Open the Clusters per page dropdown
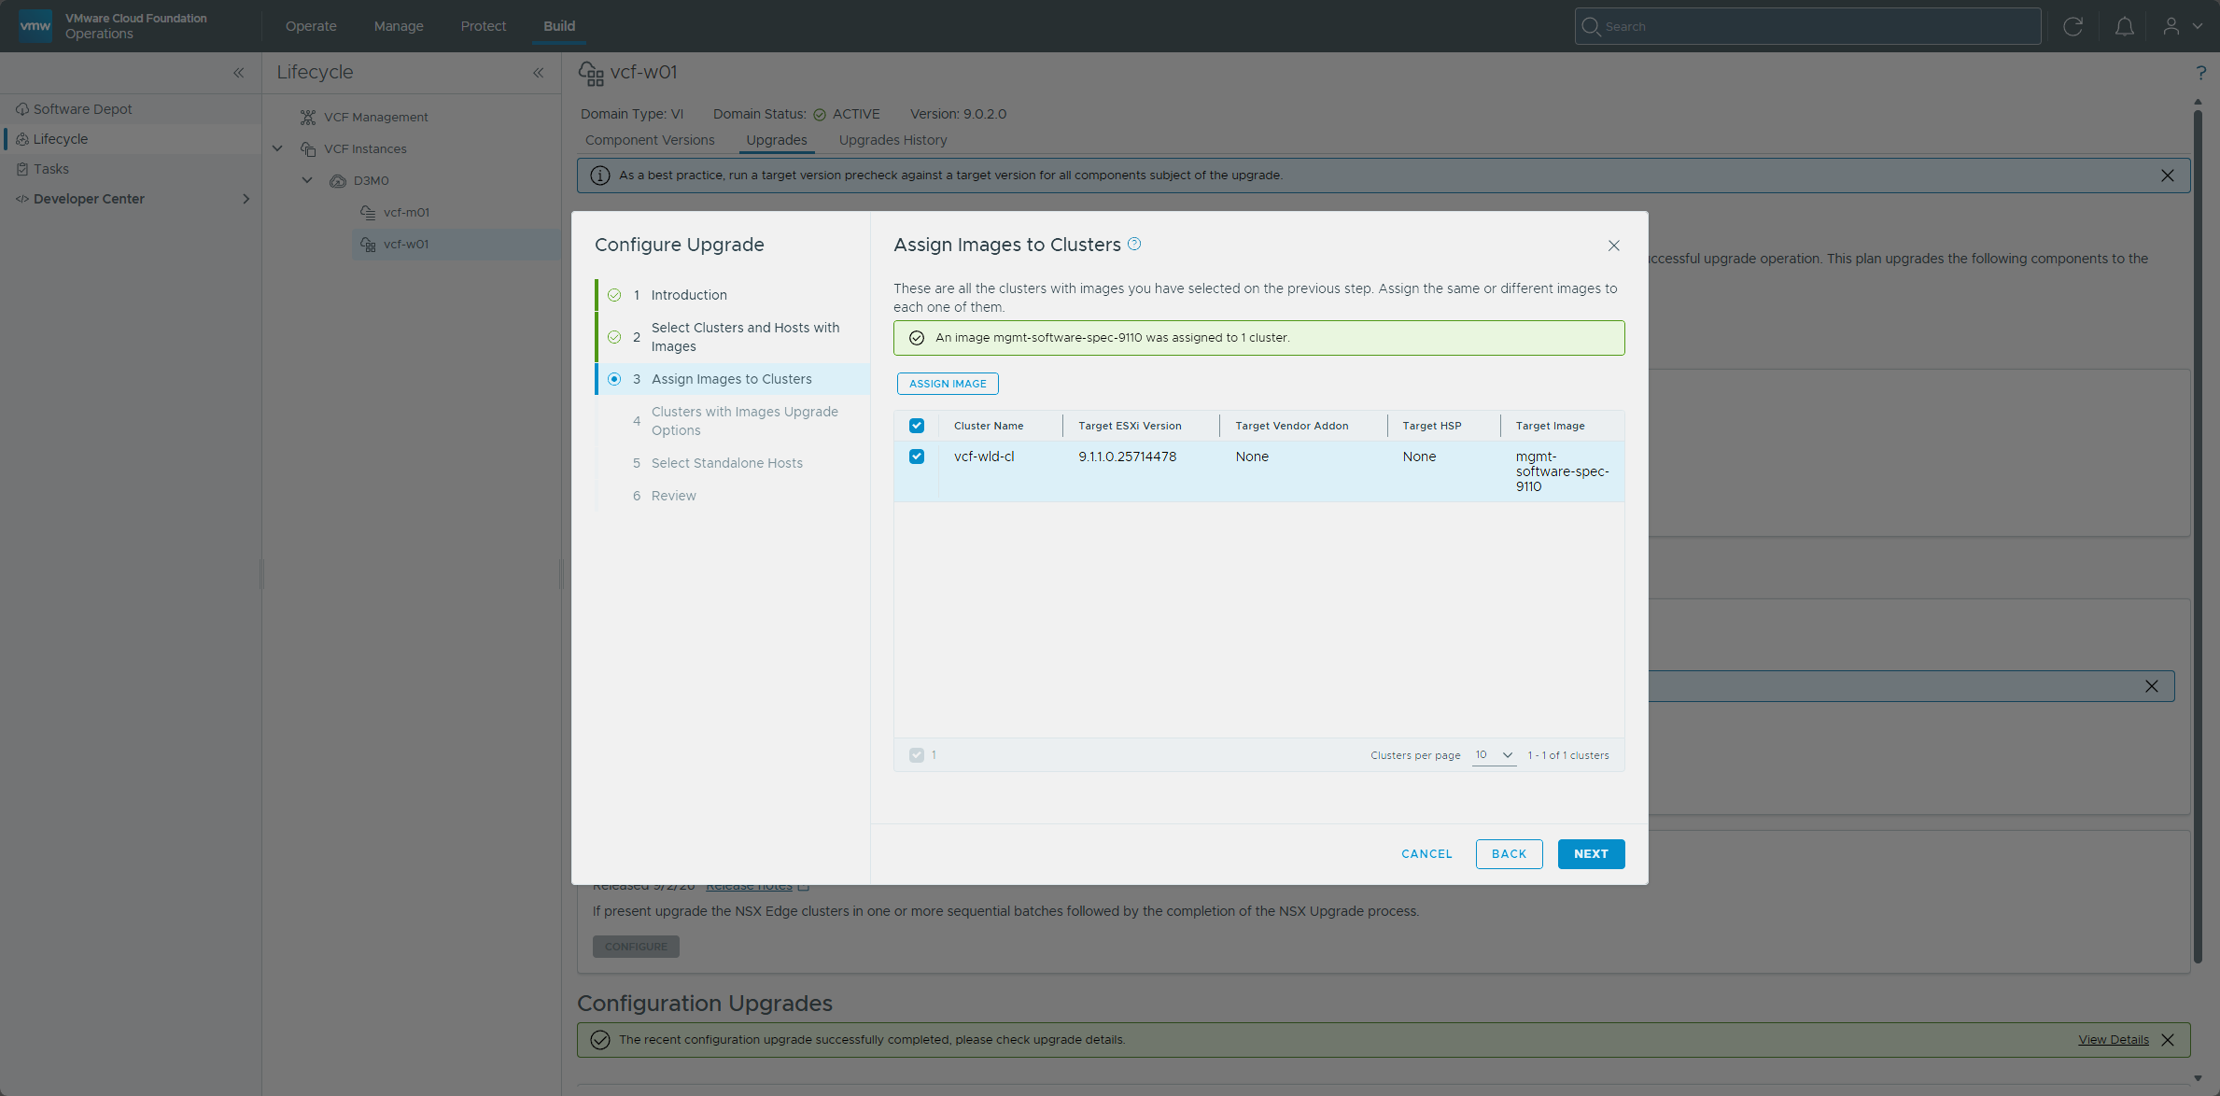This screenshot has height=1096, width=2220. tap(1494, 755)
